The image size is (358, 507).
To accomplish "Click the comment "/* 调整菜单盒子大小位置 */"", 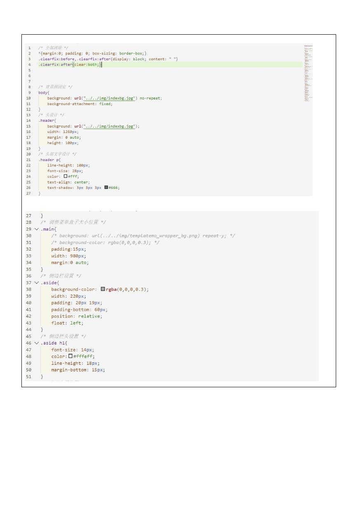I will [73, 222].
